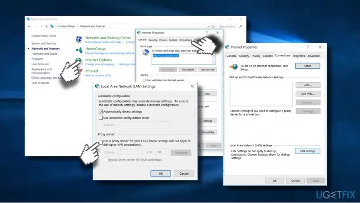Click the Tabs button in Internet Properties

point(207,94)
